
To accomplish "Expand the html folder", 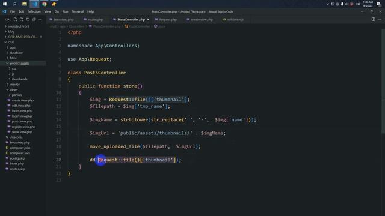I will [x=13, y=58].
